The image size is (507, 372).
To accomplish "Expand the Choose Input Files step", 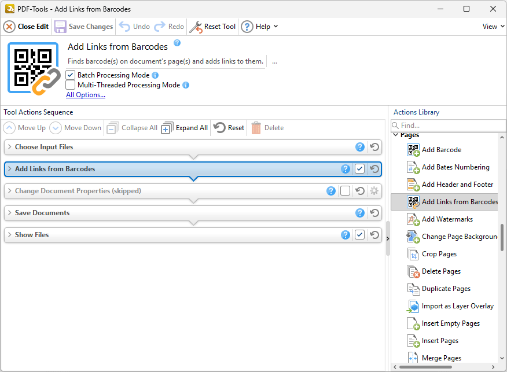I will pos(9,147).
